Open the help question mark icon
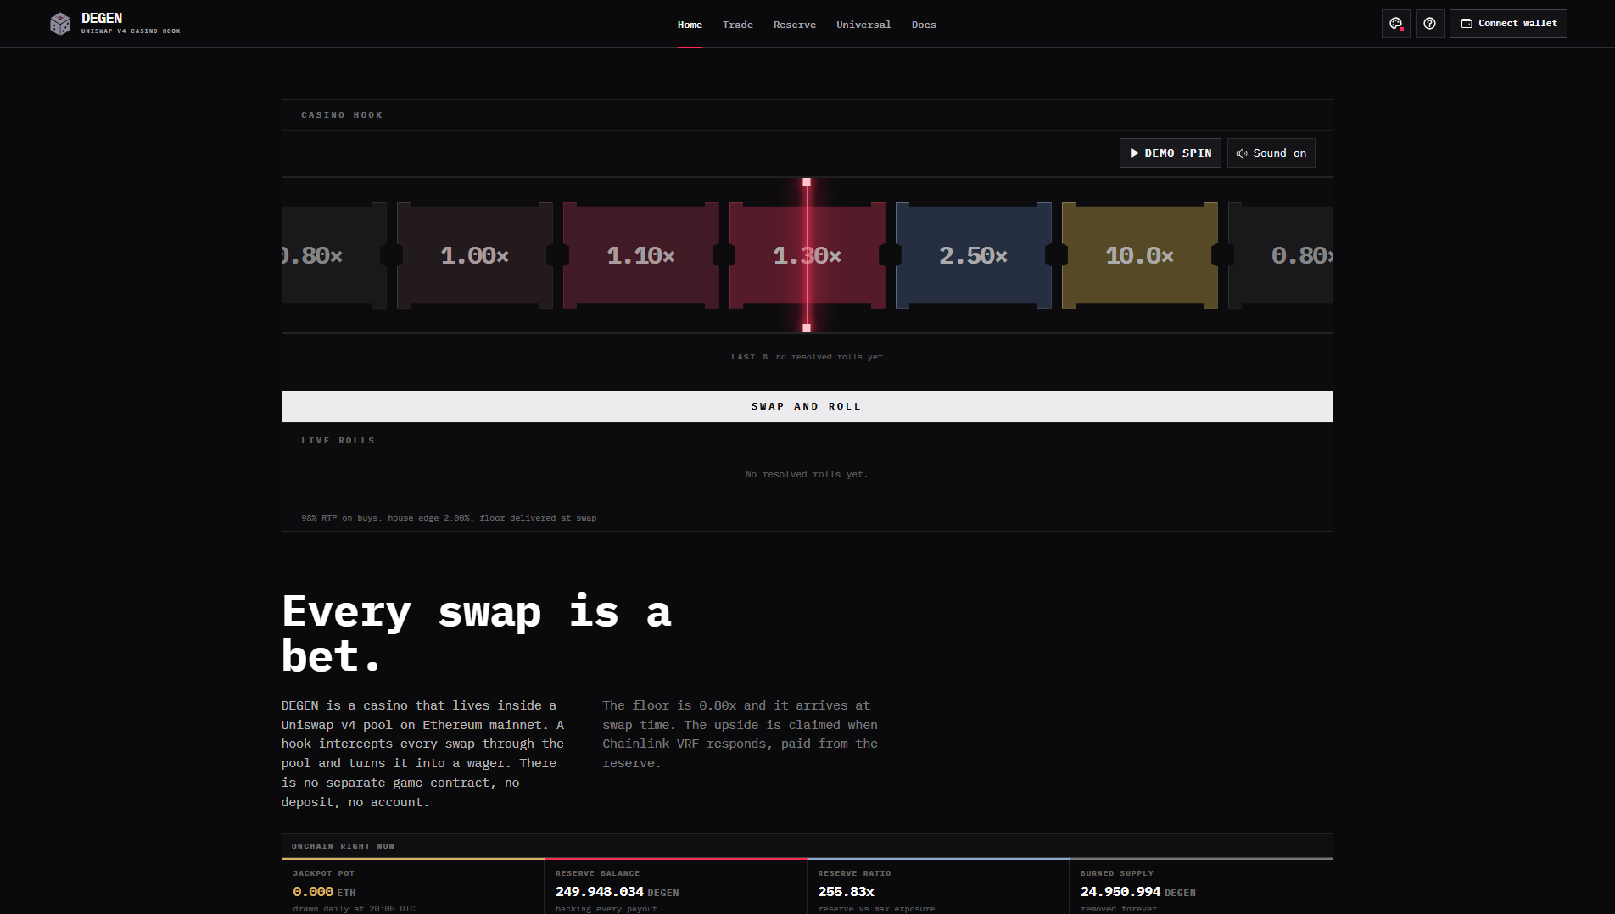Screen dimensions: 1615x914 tap(1429, 24)
